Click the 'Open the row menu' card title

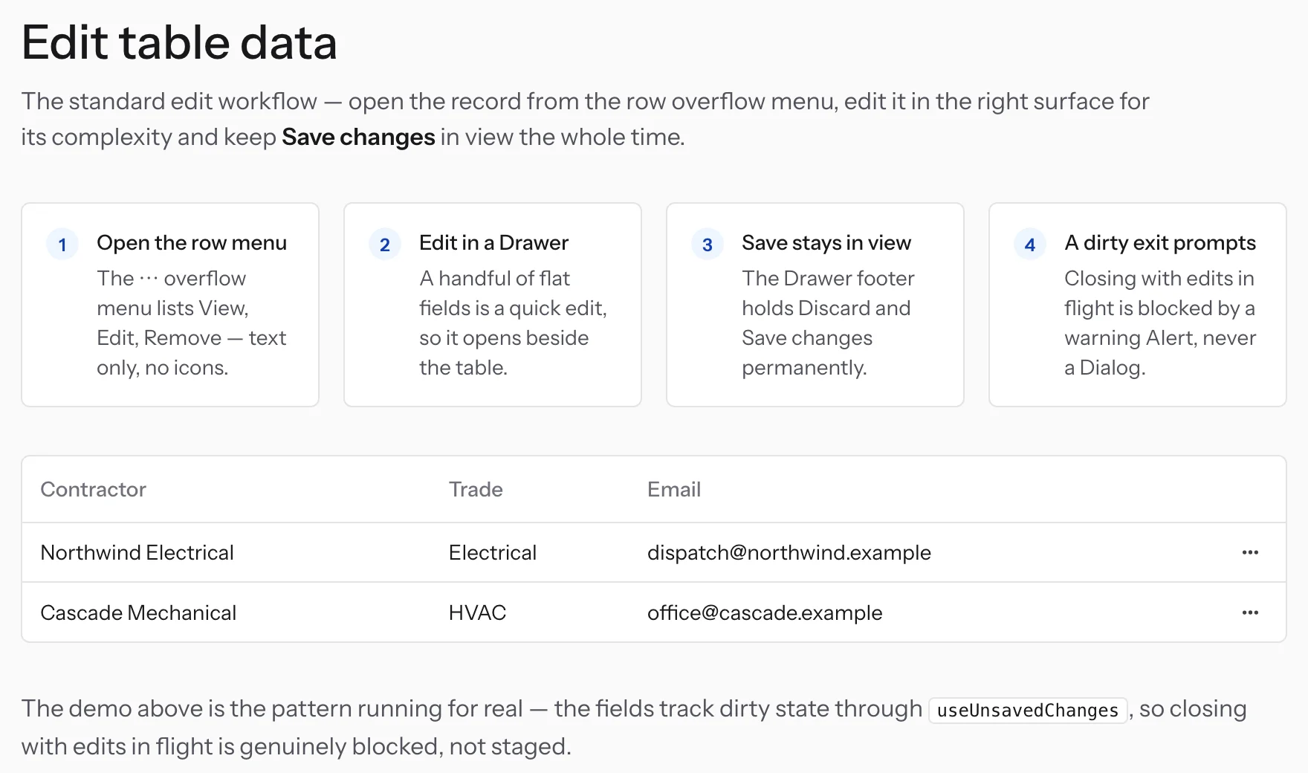[192, 243]
